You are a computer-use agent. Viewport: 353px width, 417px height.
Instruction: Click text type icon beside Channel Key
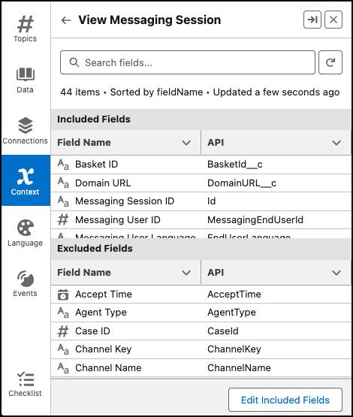point(63,349)
